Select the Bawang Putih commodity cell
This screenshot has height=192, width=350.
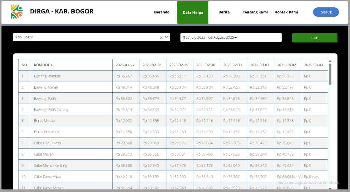click(72, 98)
